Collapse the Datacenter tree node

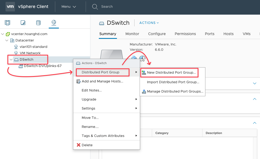pyautogui.click(x=7, y=40)
